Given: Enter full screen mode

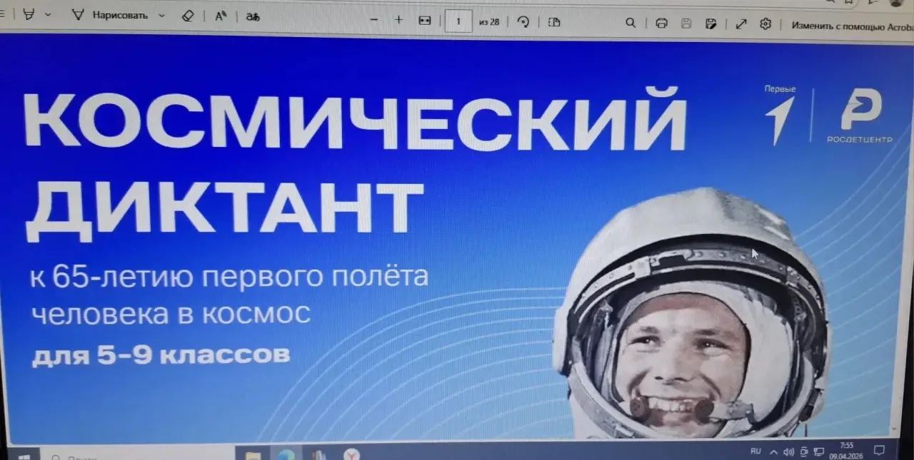Looking at the screenshot, I should 741,24.
